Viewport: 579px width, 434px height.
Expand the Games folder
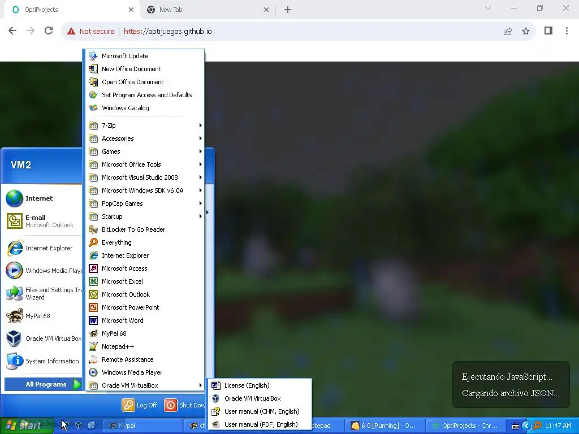pyautogui.click(x=145, y=151)
